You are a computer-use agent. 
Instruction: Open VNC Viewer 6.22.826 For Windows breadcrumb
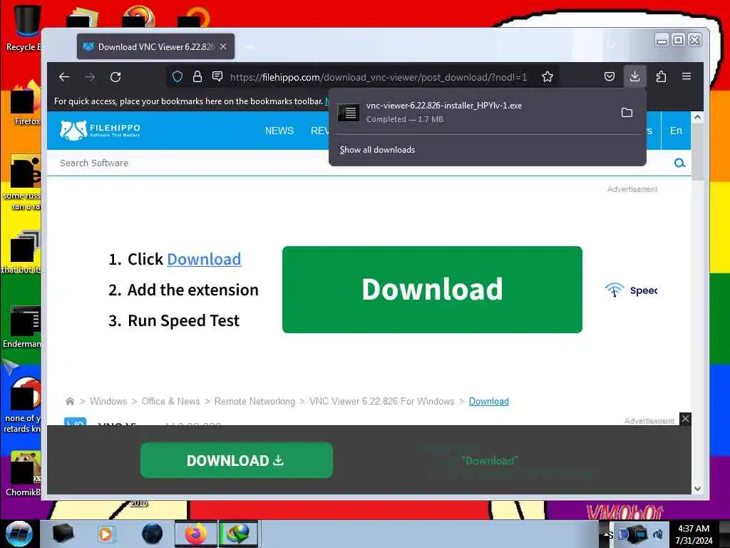382,401
